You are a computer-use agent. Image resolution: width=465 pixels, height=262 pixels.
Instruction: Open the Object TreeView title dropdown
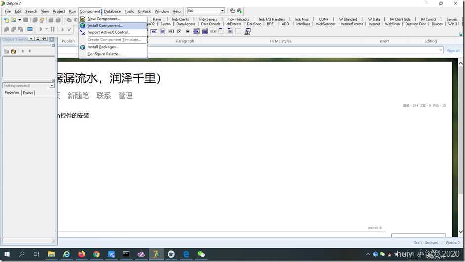(x=31, y=39)
